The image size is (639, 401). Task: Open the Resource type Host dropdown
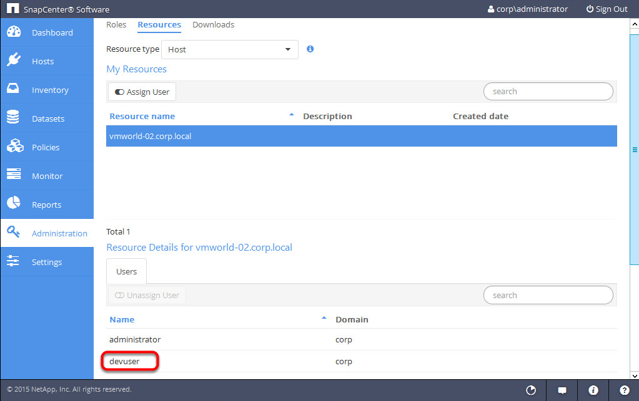click(230, 49)
